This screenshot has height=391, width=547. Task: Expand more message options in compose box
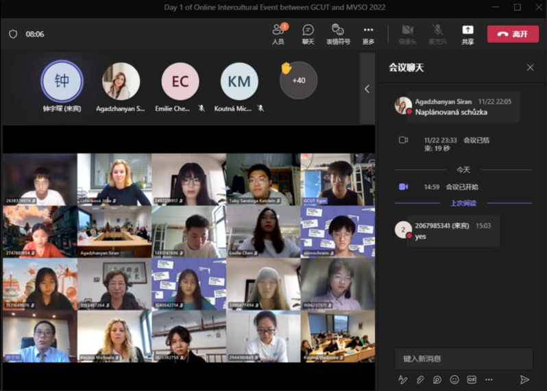pyautogui.click(x=489, y=379)
